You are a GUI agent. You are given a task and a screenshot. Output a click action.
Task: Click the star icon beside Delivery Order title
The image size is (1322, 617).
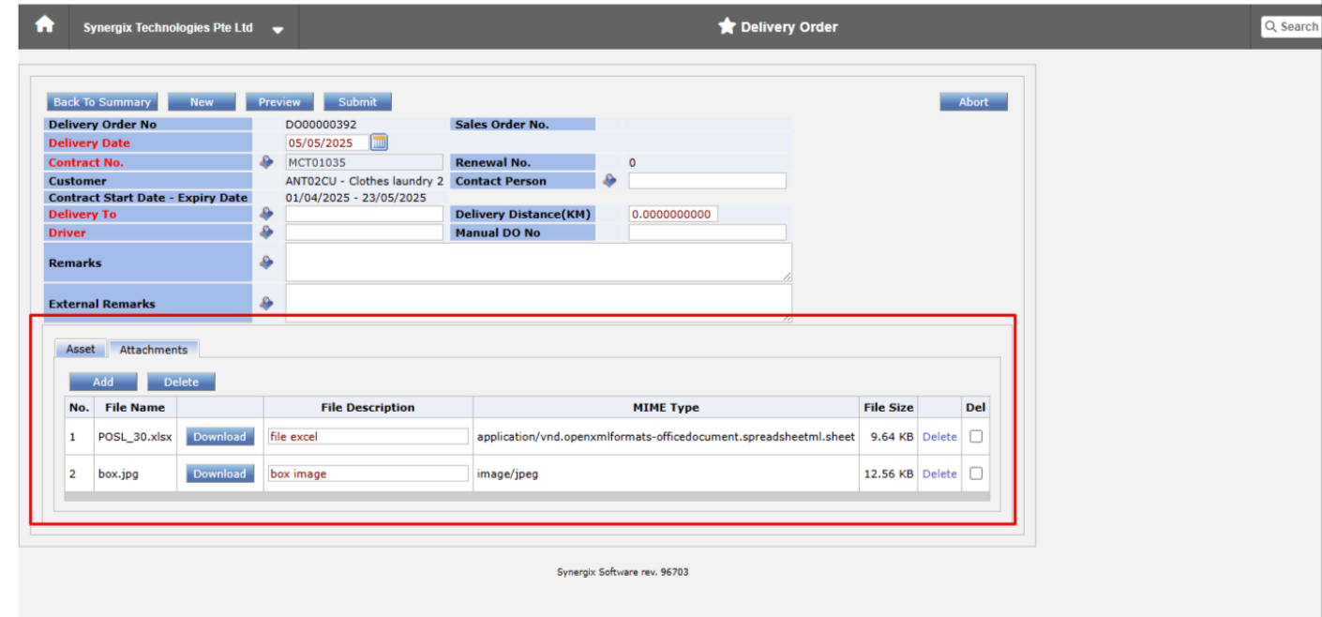[x=729, y=26]
